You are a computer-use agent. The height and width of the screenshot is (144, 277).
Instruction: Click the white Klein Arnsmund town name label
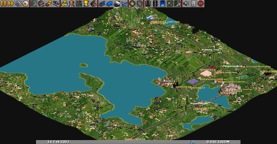[234, 91]
